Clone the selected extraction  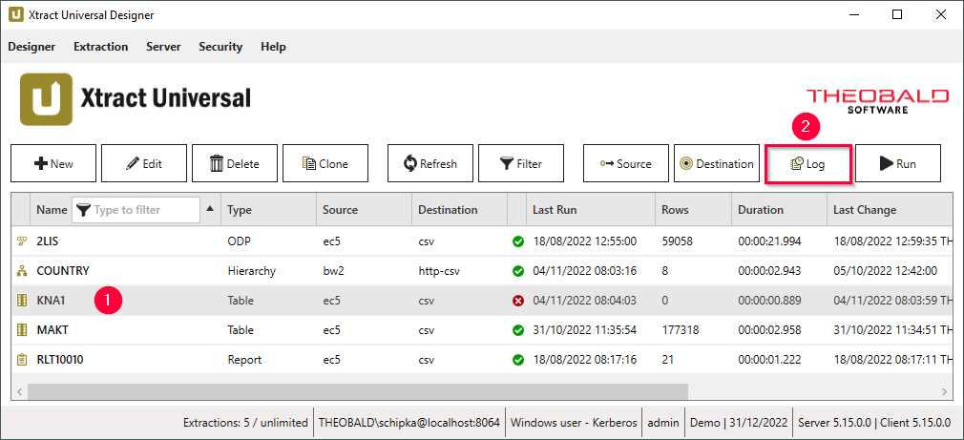(325, 163)
